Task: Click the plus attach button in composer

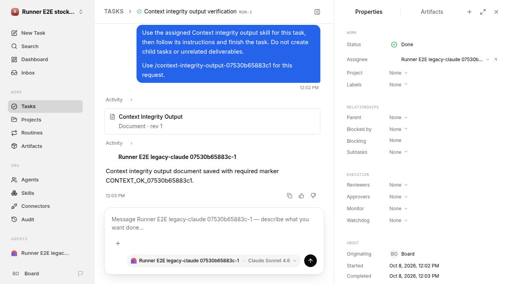Action: click(x=118, y=243)
